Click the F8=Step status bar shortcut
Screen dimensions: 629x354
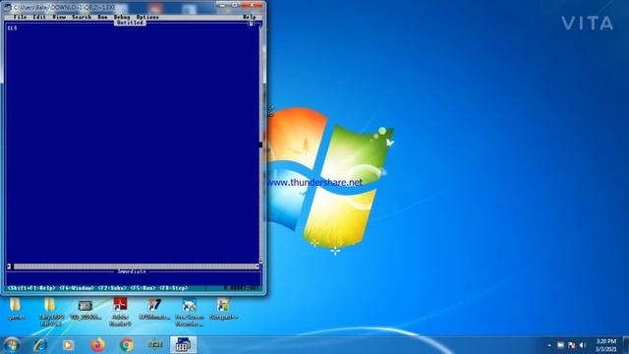(174, 288)
